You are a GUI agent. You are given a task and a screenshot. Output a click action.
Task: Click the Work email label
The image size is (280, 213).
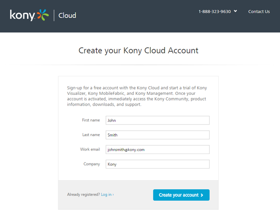click(90, 150)
